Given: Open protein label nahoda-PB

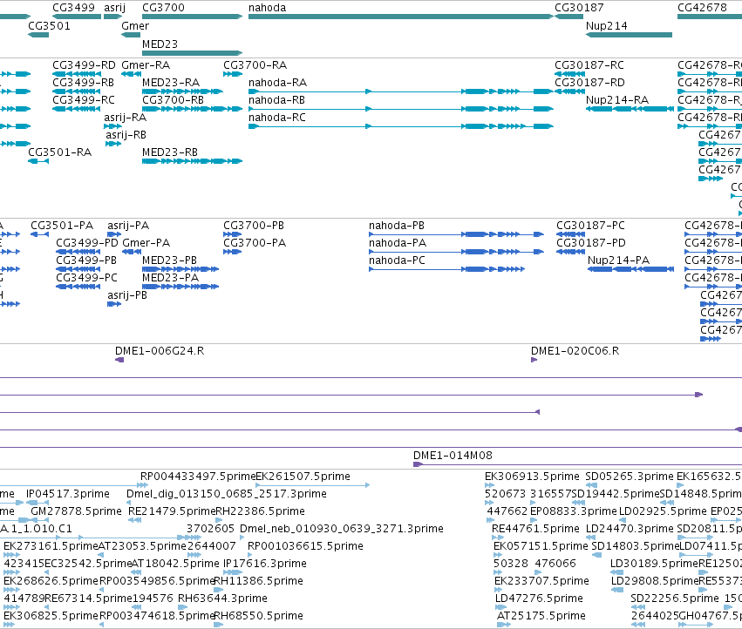Looking at the screenshot, I should tap(397, 225).
